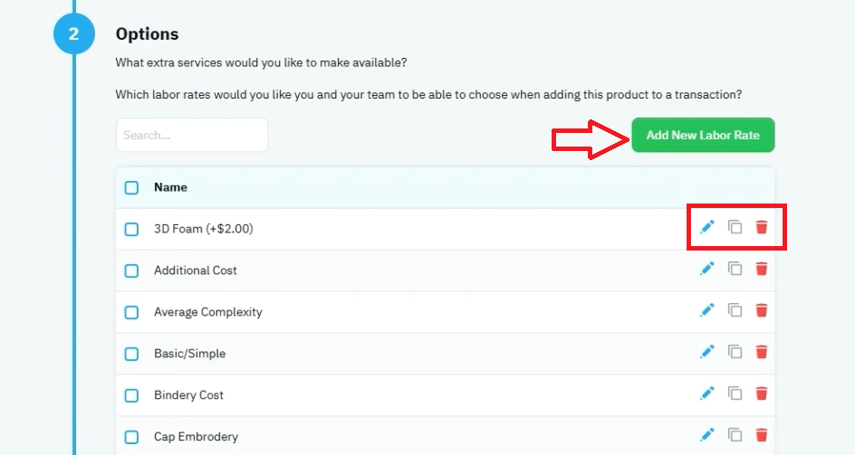This screenshot has width=855, height=455.
Task: Edit the Basic/Simple labor rate
Action: (x=707, y=352)
